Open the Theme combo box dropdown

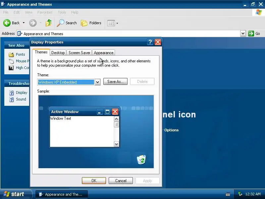coord(97,82)
